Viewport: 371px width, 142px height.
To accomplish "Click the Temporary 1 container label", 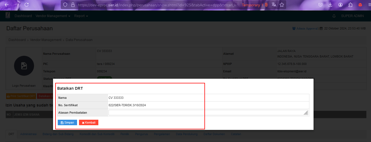I will click(255, 5).
